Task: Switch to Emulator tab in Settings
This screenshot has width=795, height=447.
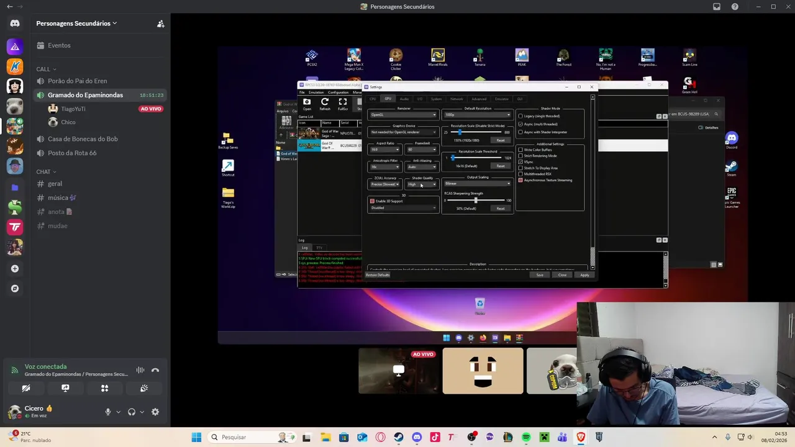Action: tap(502, 99)
